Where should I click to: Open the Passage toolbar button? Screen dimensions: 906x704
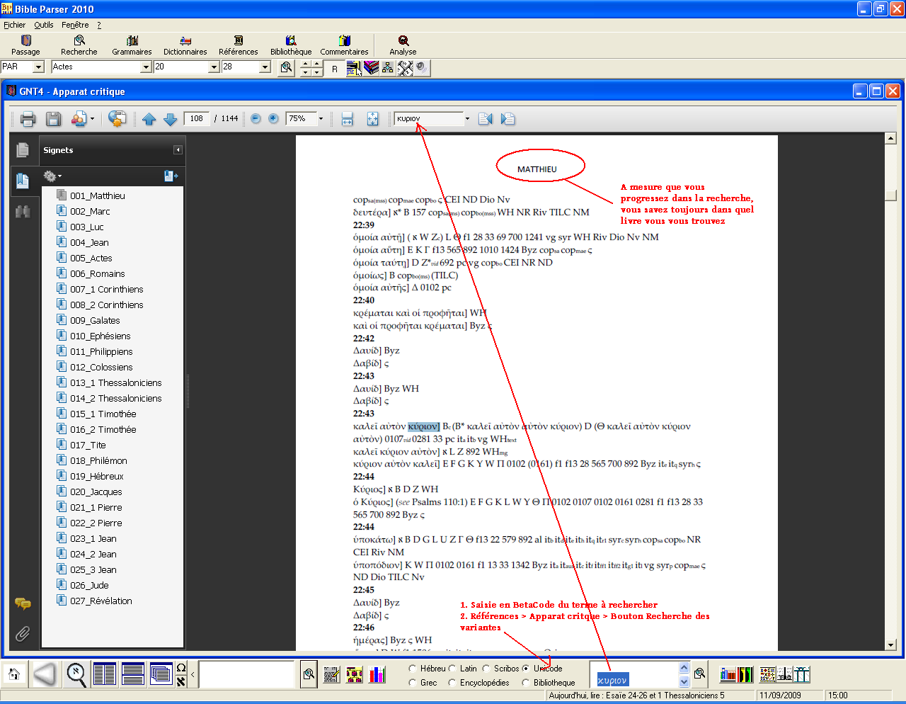click(x=25, y=45)
